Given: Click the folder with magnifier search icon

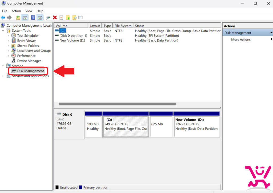Looking at the screenshot, I should point(74,18).
